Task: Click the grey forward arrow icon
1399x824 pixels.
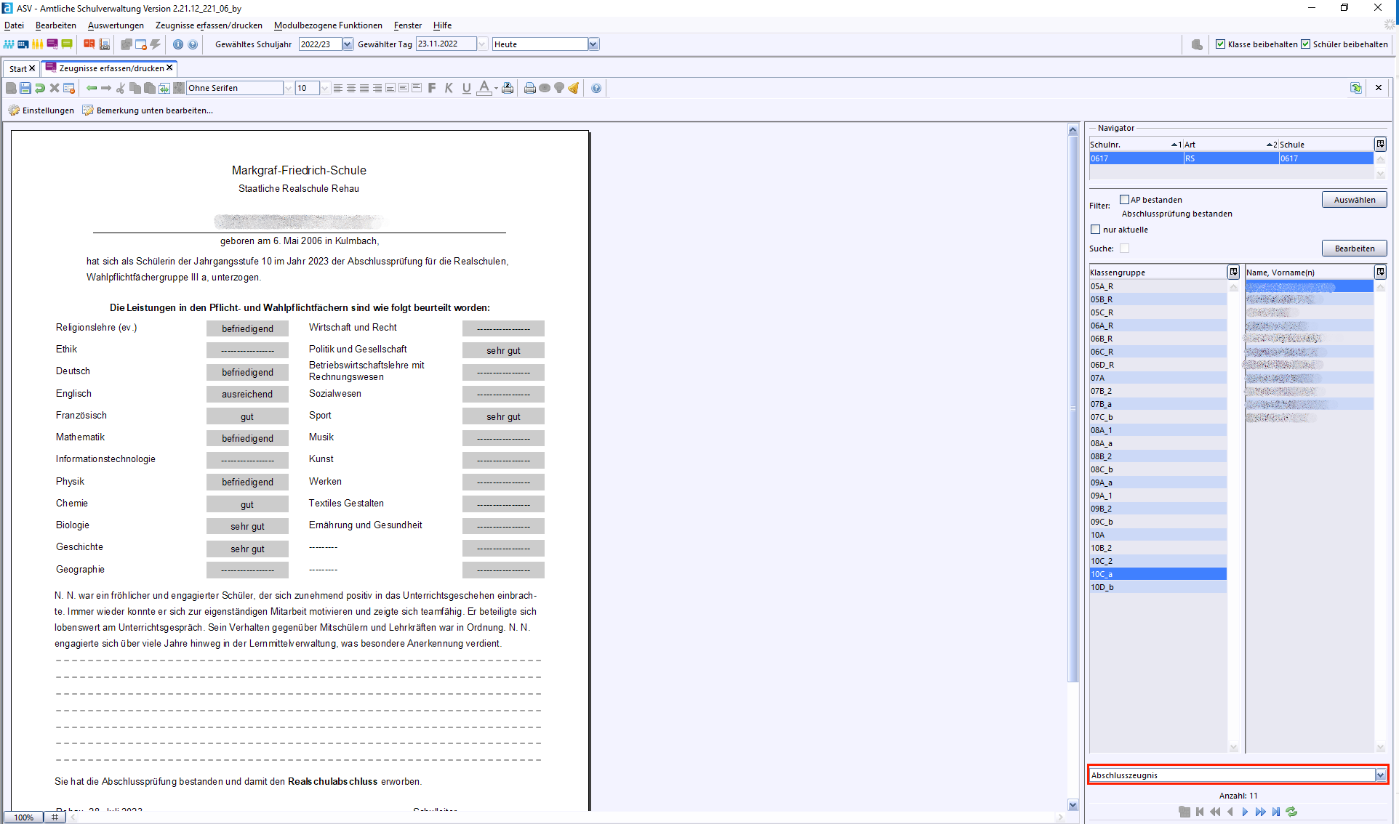Action: click(x=106, y=88)
